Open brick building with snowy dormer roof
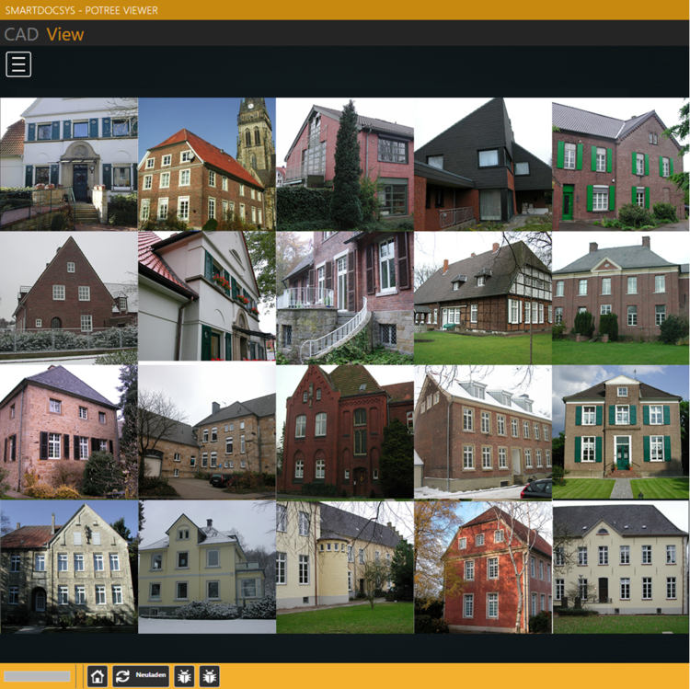The height and width of the screenshot is (689, 690). [x=483, y=432]
